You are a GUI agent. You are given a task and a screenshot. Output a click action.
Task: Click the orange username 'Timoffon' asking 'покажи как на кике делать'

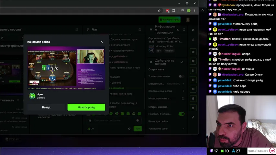tap(225, 39)
